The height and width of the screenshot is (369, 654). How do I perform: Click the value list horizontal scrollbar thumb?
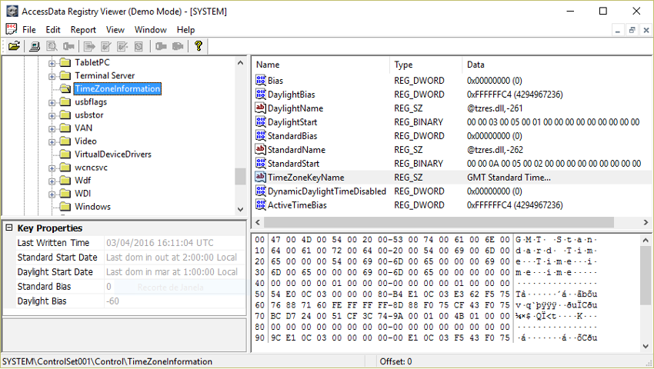pyautogui.click(x=439, y=222)
